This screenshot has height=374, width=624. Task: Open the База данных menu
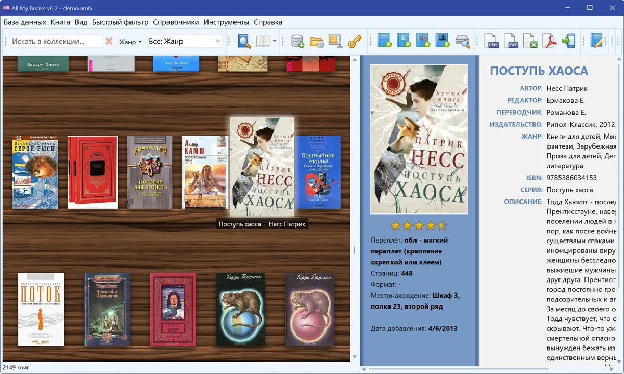[x=25, y=22]
